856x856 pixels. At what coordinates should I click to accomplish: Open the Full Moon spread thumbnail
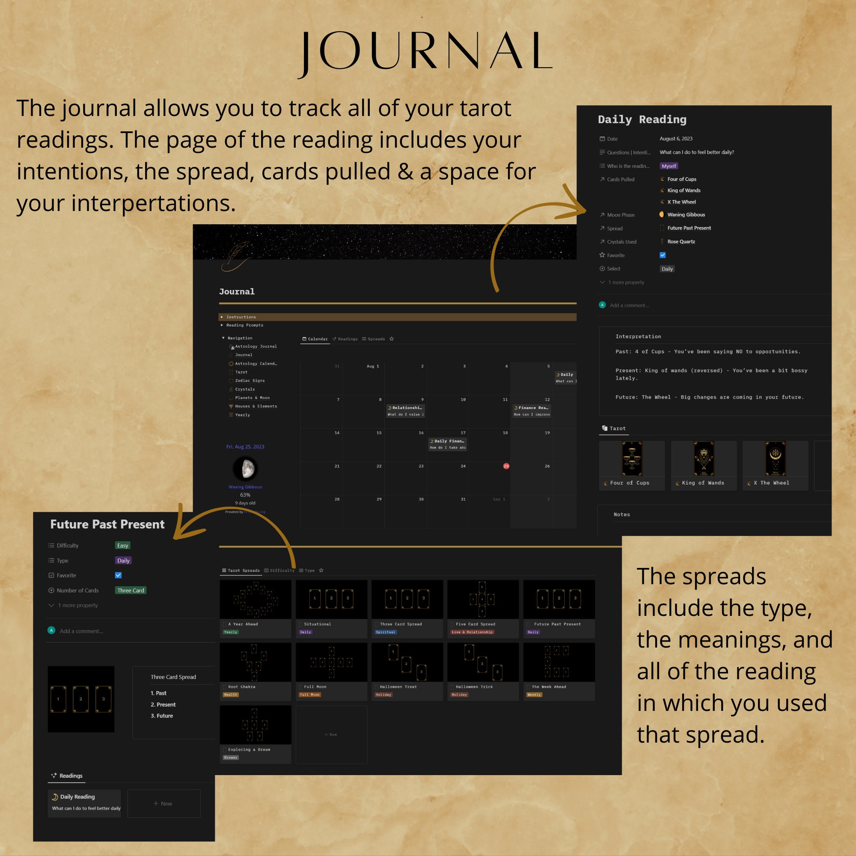pyautogui.click(x=331, y=663)
